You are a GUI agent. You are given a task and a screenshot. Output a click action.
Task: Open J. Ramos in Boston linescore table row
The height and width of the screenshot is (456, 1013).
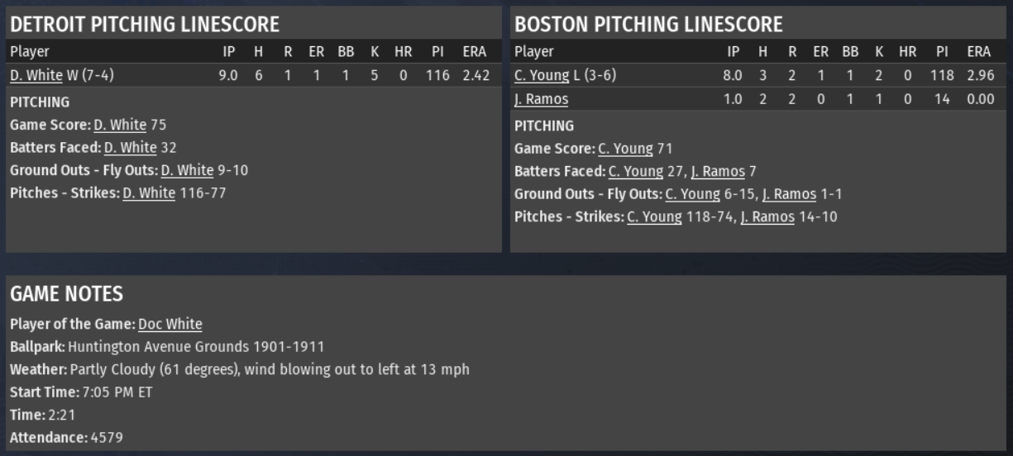click(541, 99)
